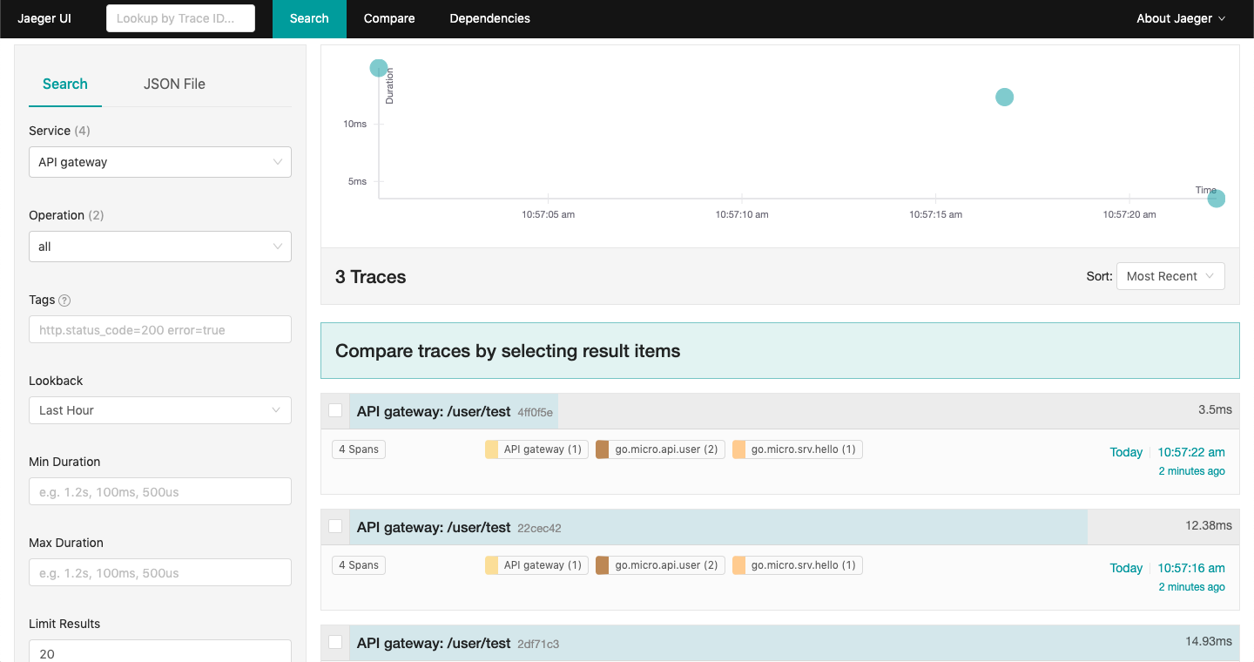This screenshot has height=662, width=1254.
Task: Open the Dependencies page in top nav
Action: click(x=489, y=18)
